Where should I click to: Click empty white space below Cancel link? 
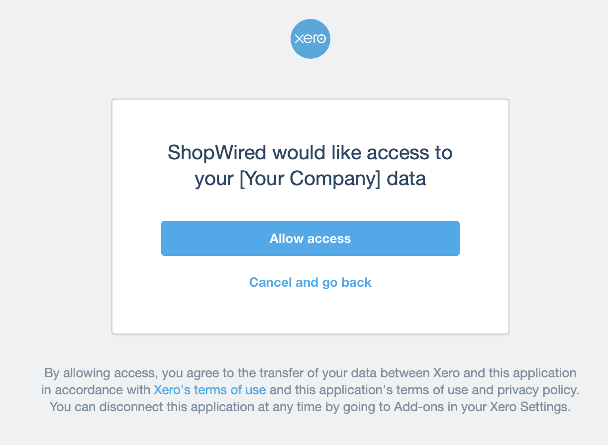[x=310, y=313]
